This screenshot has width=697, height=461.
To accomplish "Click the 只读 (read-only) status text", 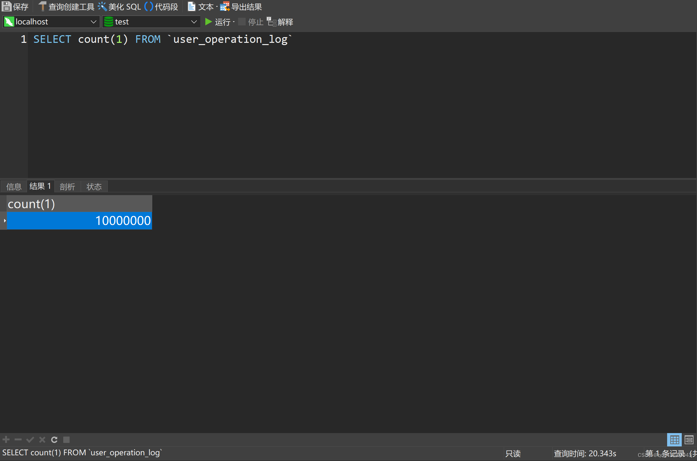I will click(x=513, y=453).
